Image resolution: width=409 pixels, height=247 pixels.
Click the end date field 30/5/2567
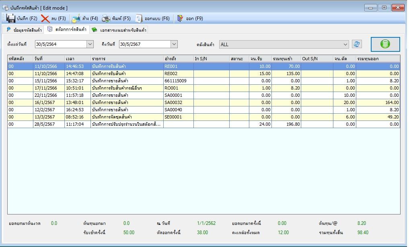[x=145, y=44]
